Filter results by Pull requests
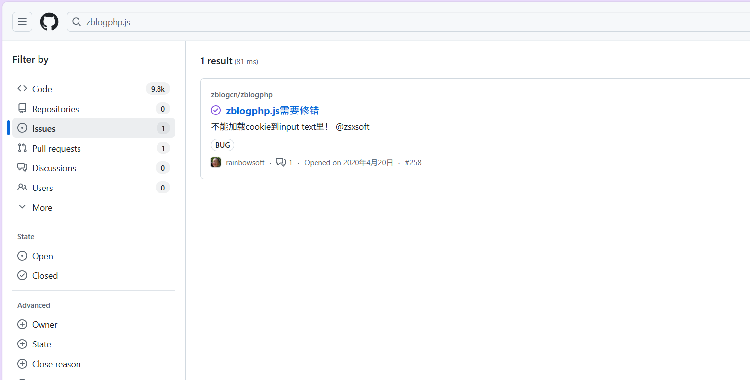 pyautogui.click(x=94, y=148)
